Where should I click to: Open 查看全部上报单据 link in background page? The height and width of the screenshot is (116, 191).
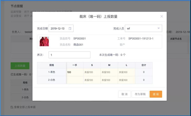click(25, 107)
